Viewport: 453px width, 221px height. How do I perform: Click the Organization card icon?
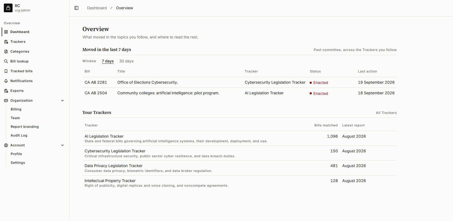[6, 101]
